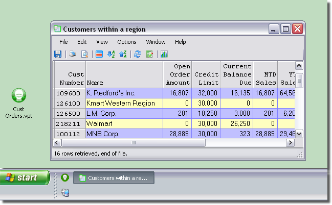Screen dimensions: 332x205
Task: Click the horizontal scrollbar thumb
Action: pos(134,143)
